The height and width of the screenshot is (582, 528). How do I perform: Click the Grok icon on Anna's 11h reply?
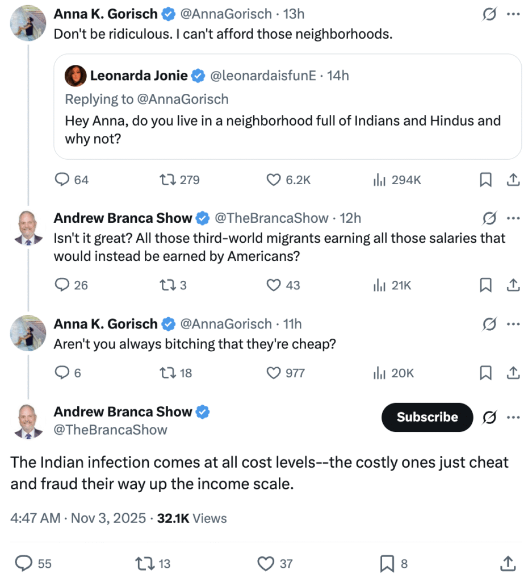pos(488,324)
